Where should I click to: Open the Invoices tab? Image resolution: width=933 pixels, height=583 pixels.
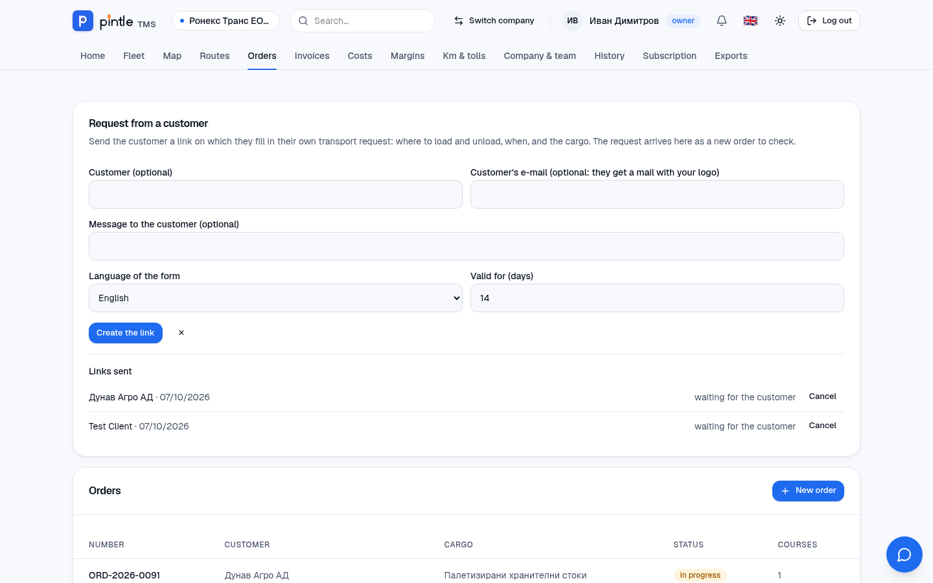click(312, 56)
